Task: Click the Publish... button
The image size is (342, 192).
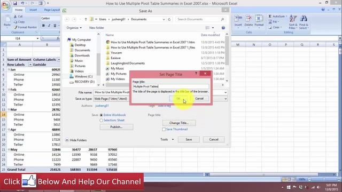Action: tap(116, 127)
